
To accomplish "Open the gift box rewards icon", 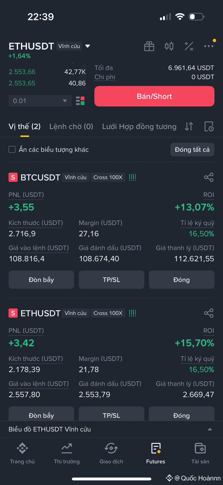I will coord(149,46).
